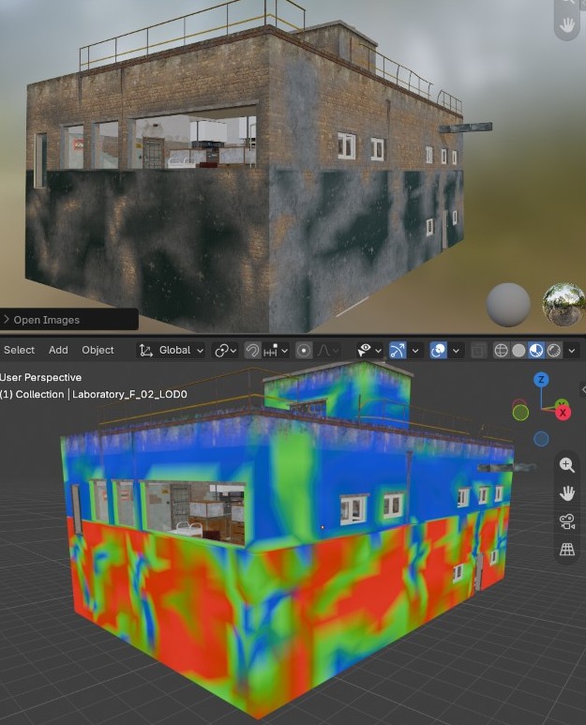Click the green negative-Y axis circle
This screenshot has height=725, width=586.
(x=520, y=412)
